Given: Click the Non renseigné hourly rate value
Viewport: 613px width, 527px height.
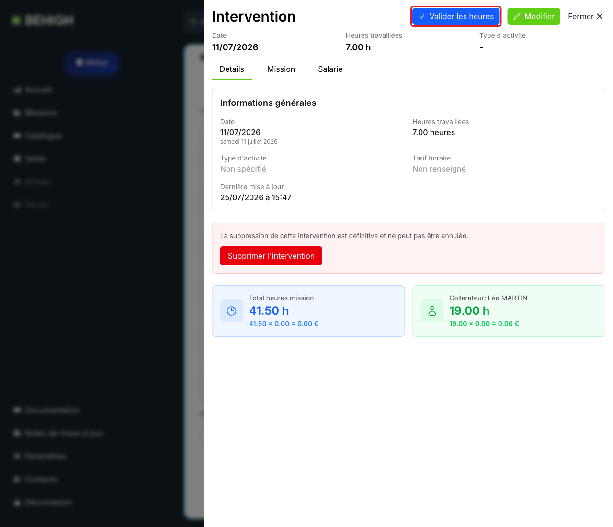Looking at the screenshot, I should click(x=439, y=169).
